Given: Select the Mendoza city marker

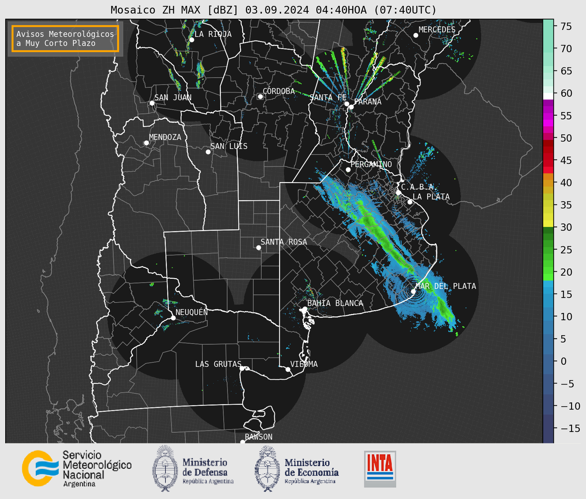Looking at the screenshot, I should click(x=147, y=143).
